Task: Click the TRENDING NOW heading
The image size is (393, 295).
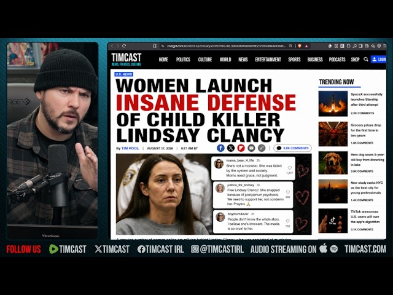Action: (337, 82)
